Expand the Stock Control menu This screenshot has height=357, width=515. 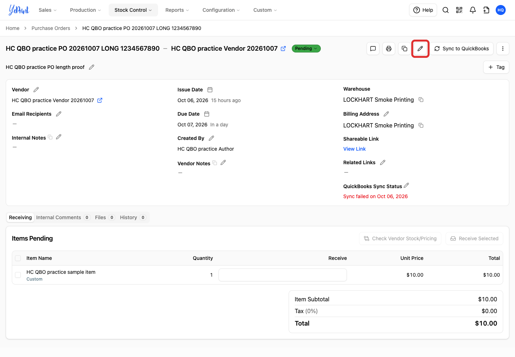click(133, 10)
